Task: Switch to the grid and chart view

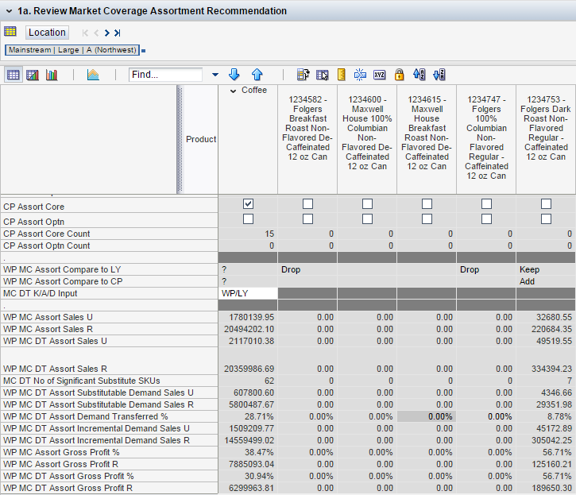Action: [x=33, y=75]
